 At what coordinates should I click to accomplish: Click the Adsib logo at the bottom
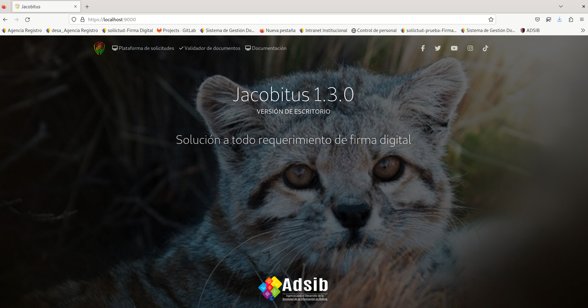point(293,289)
